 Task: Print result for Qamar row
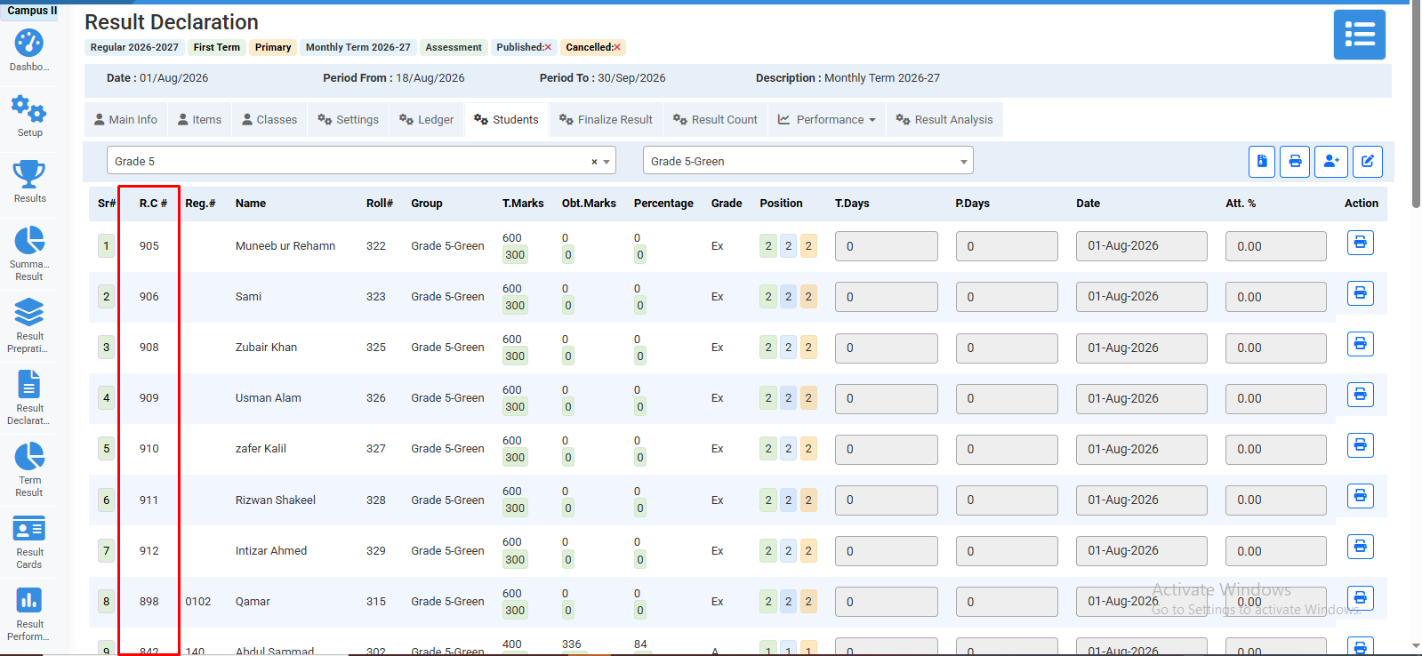tap(1360, 597)
